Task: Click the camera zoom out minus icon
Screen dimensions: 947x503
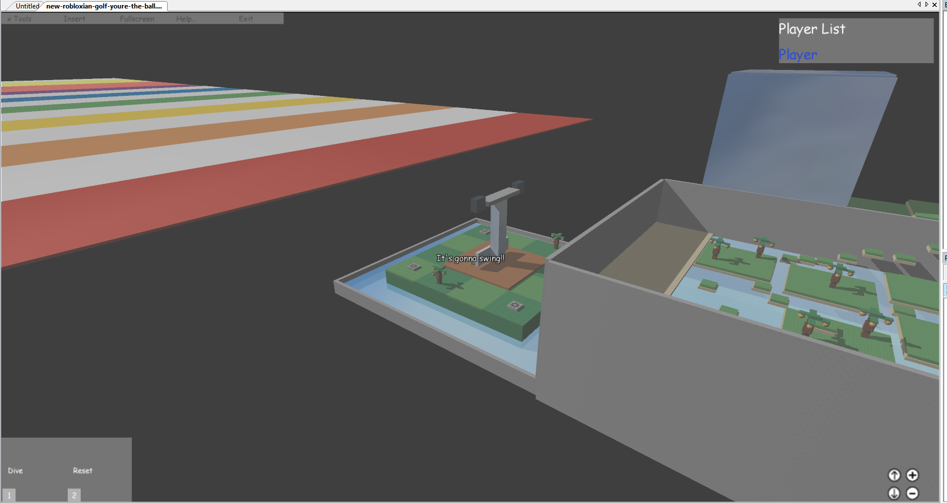Action: 912,493
